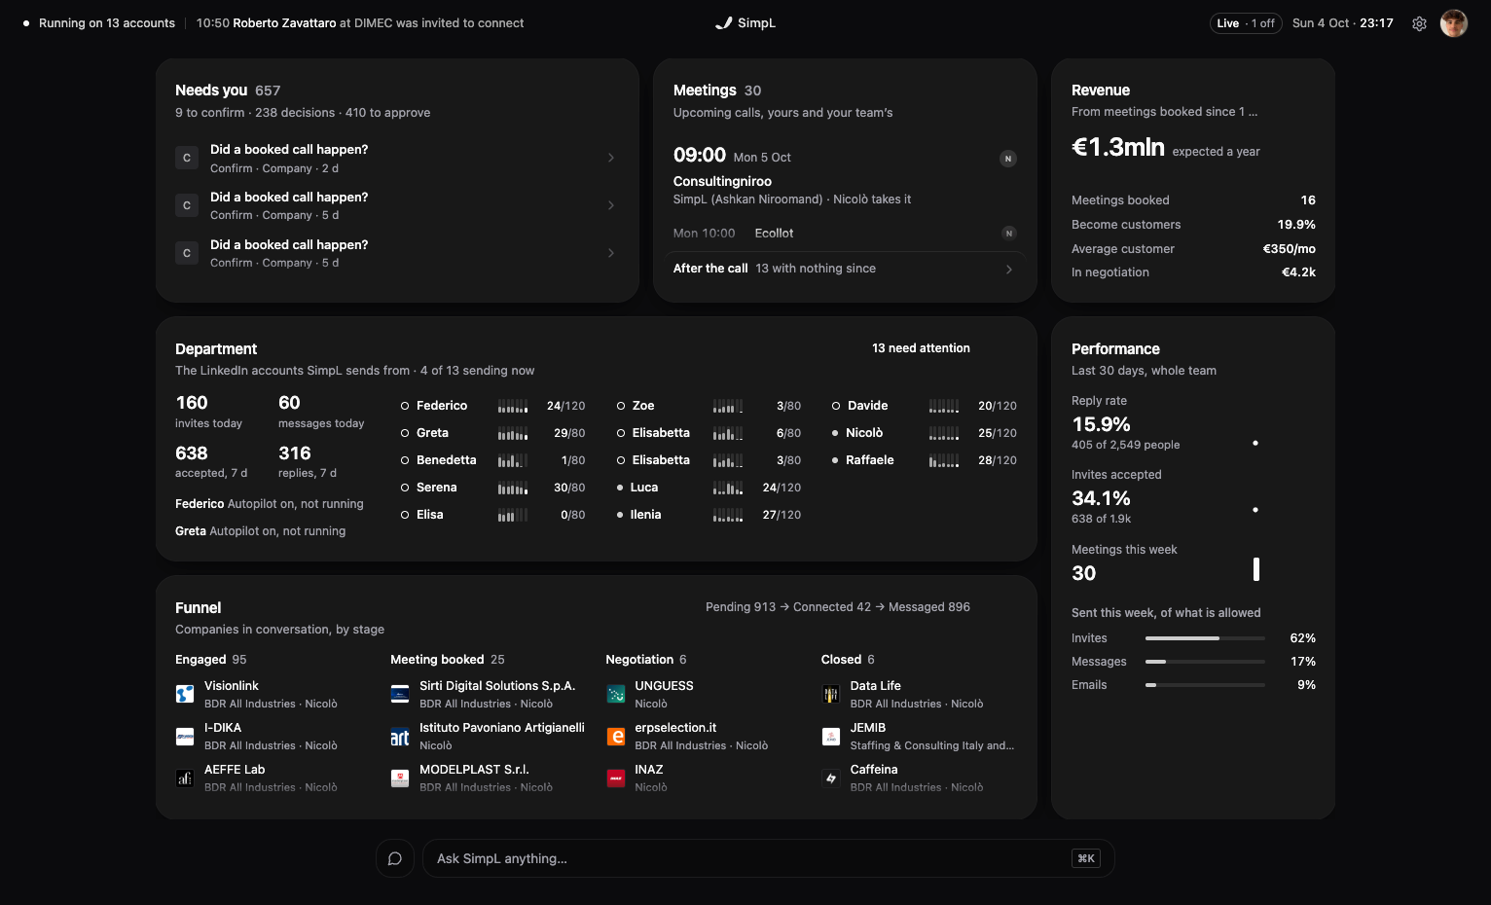The height and width of the screenshot is (905, 1491).
Task: Open the chat bubble icon beside Ask SimpL
Action: coord(395,858)
